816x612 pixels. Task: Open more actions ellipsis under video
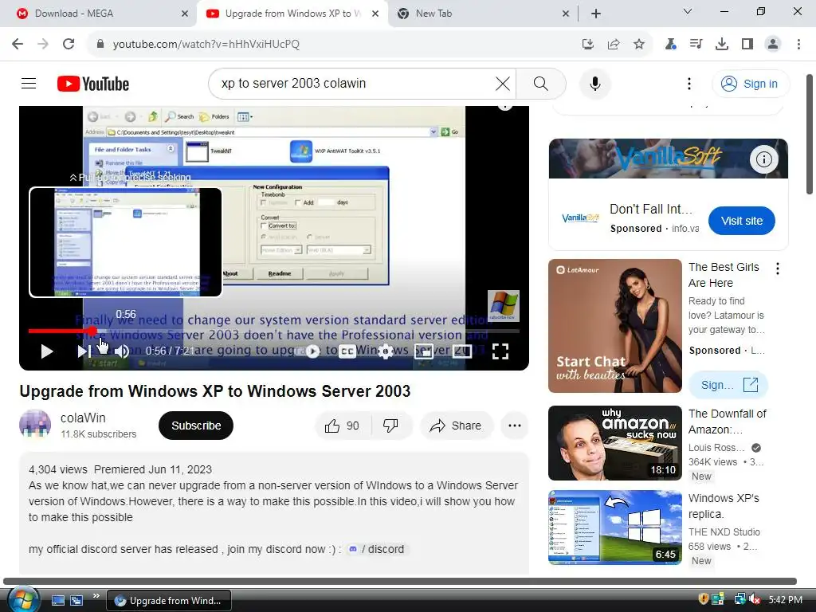pos(515,426)
